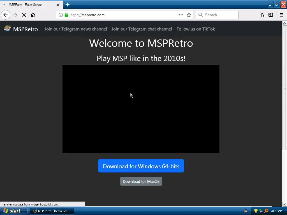This screenshot has height=215, width=287.
Task: Click the yellow security shield tray icon
Action: [x=256, y=211]
